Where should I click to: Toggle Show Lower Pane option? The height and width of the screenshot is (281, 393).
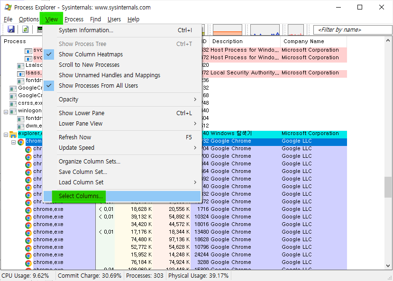(x=122, y=113)
